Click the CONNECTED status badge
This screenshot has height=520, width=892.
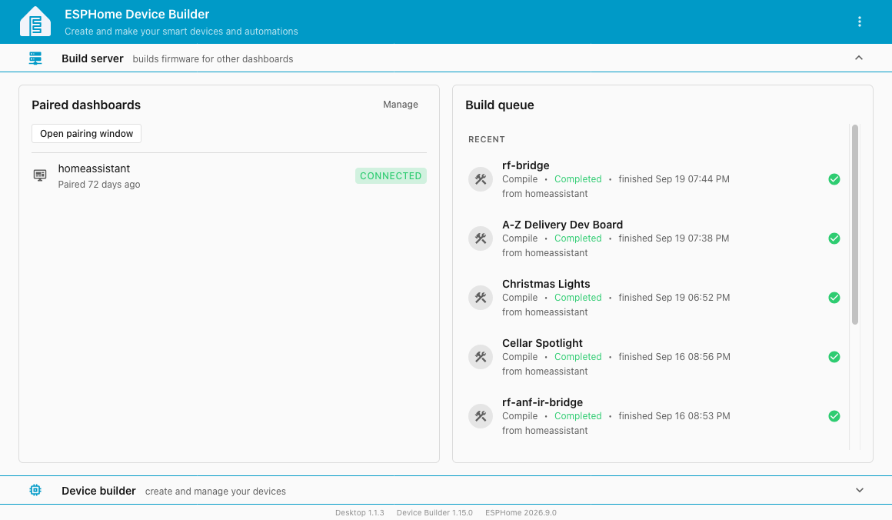coord(391,176)
